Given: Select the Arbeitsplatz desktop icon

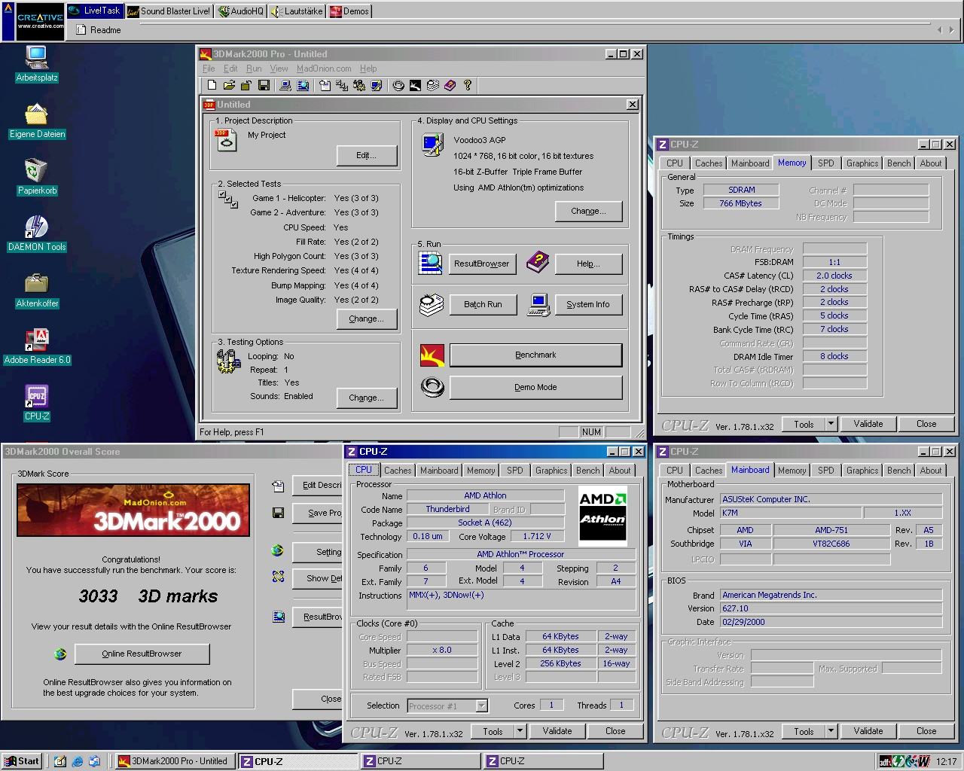Looking at the screenshot, I should click(x=37, y=63).
